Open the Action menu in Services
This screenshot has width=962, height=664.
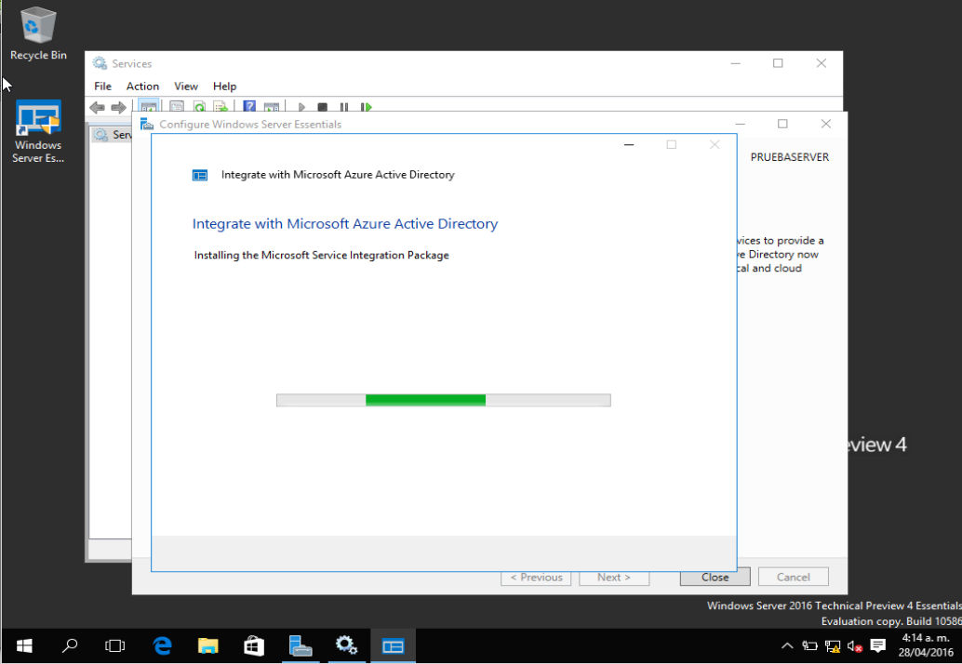(x=142, y=86)
